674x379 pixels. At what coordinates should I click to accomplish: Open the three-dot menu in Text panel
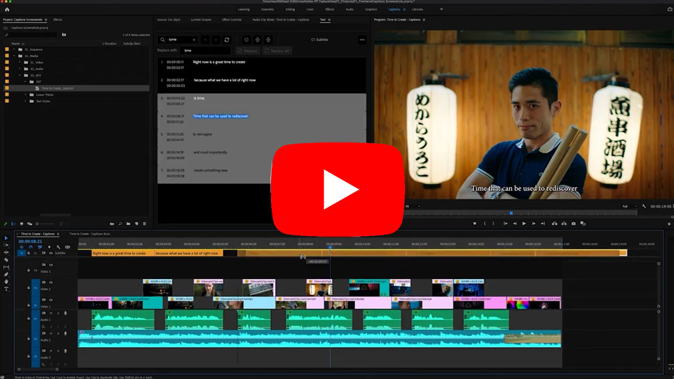click(x=361, y=40)
